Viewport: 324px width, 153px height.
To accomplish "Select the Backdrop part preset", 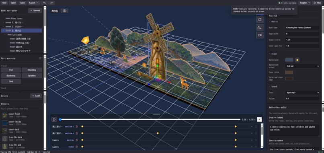I will [11, 76].
